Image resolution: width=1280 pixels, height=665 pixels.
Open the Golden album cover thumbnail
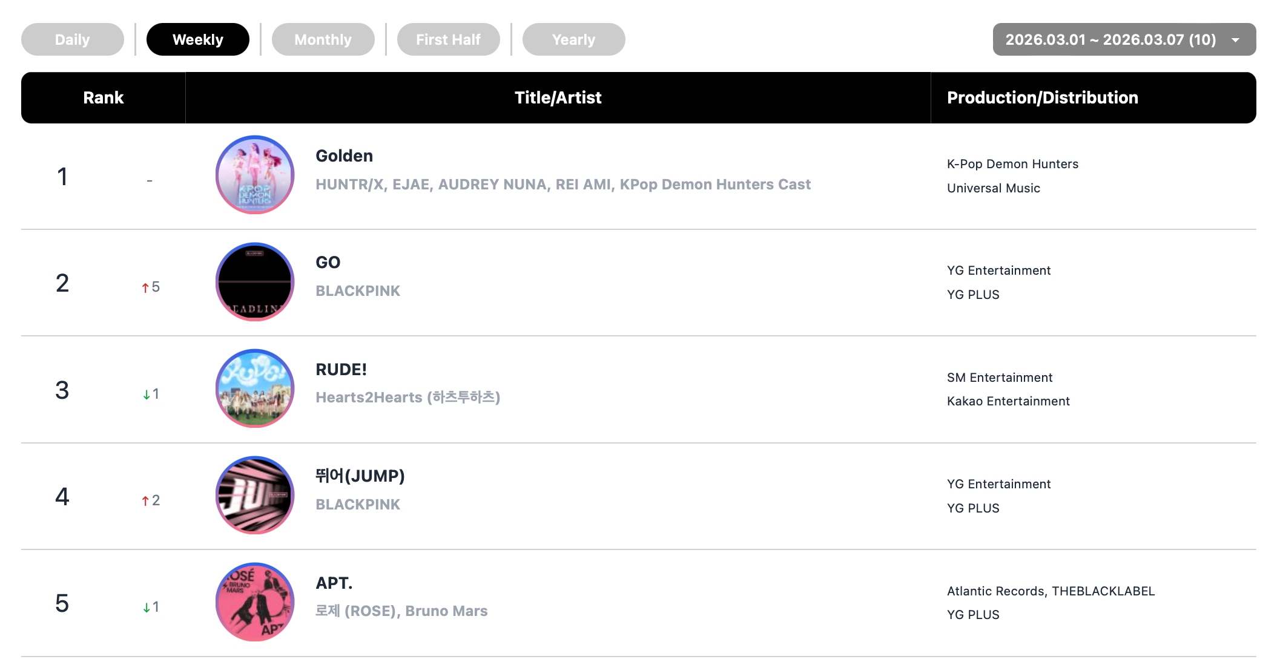(x=255, y=175)
